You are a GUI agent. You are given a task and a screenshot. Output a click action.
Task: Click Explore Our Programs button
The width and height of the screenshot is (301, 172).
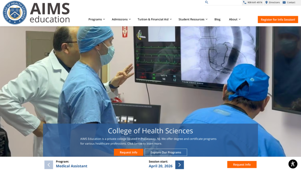(166, 152)
